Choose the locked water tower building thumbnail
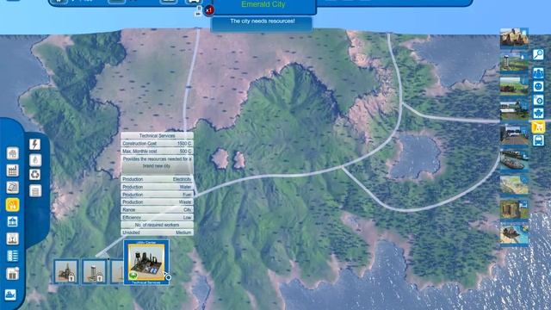This screenshot has height=310, width=551. click(x=94, y=271)
